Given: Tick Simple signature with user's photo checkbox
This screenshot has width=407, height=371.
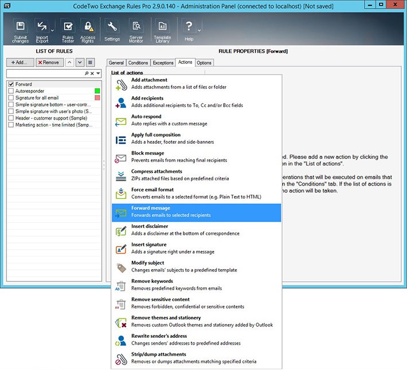Looking at the screenshot, I should coord(11,111).
